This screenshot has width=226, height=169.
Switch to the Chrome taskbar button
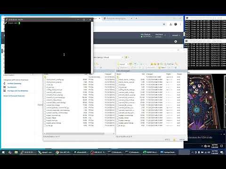[63, 152]
